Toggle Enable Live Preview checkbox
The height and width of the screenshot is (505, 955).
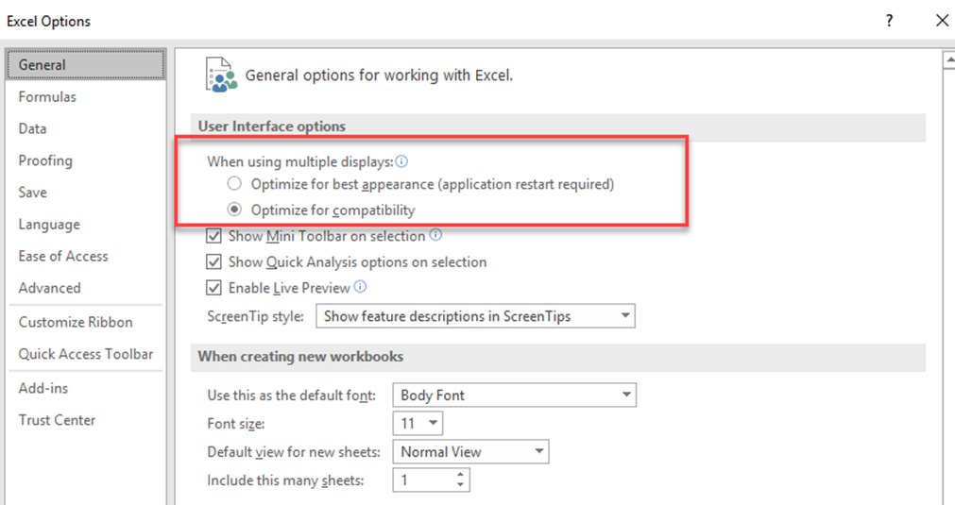[213, 288]
